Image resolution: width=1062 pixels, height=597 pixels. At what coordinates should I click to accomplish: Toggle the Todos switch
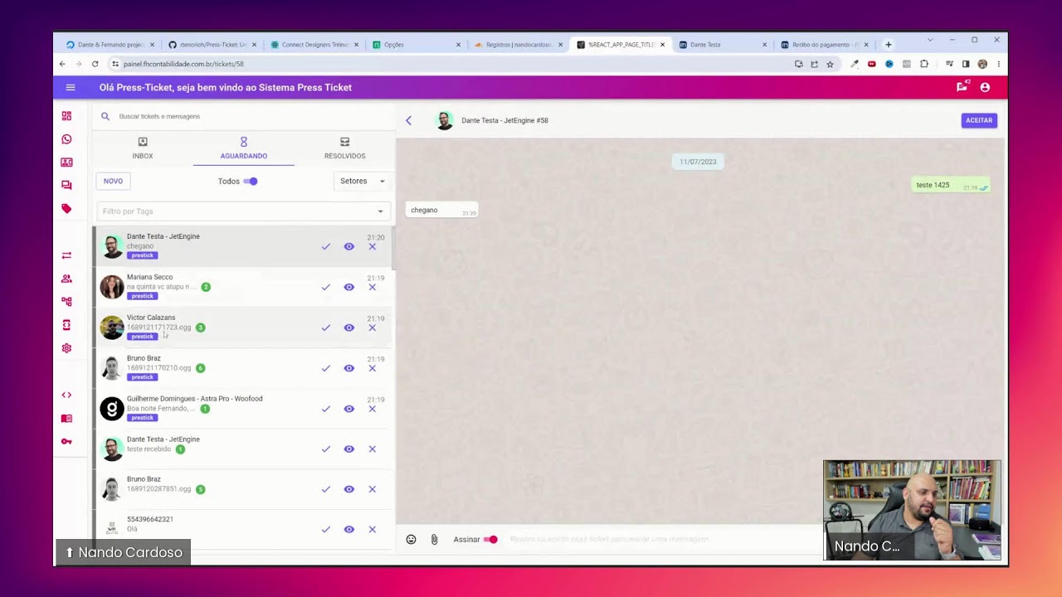point(251,181)
